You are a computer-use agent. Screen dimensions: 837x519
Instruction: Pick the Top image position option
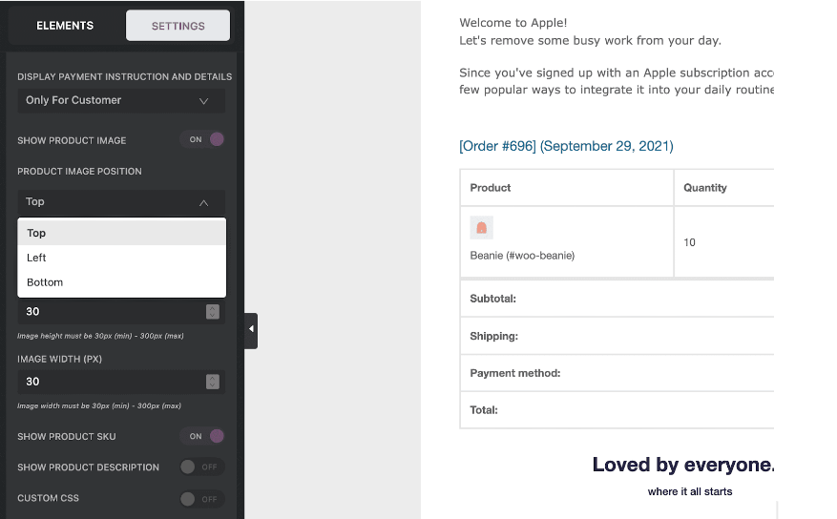pos(122,233)
